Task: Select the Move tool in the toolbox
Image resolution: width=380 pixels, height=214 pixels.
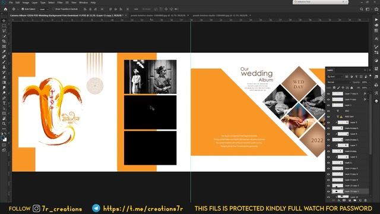Action: tap(4, 21)
